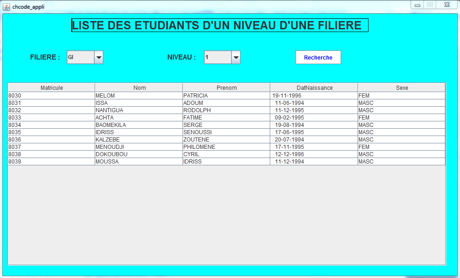
Task: Select the MASC cell in ADOUM's row
Action: pyautogui.click(x=401, y=103)
